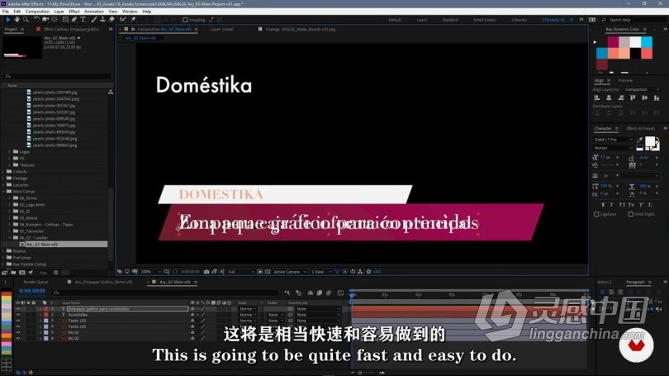The height and width of the screenshot is (376, 669).
Task: Hide the Doméstika text layer
Action: click(x=18, y=315)
